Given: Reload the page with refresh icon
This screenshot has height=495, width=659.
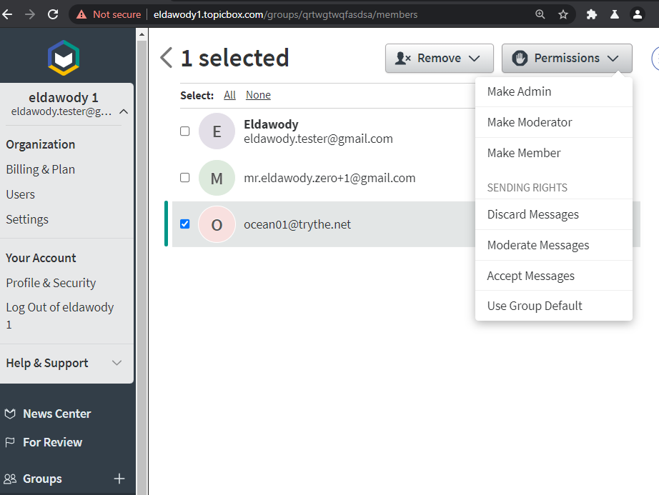Looking at the screenshot, I should point(53,14).
